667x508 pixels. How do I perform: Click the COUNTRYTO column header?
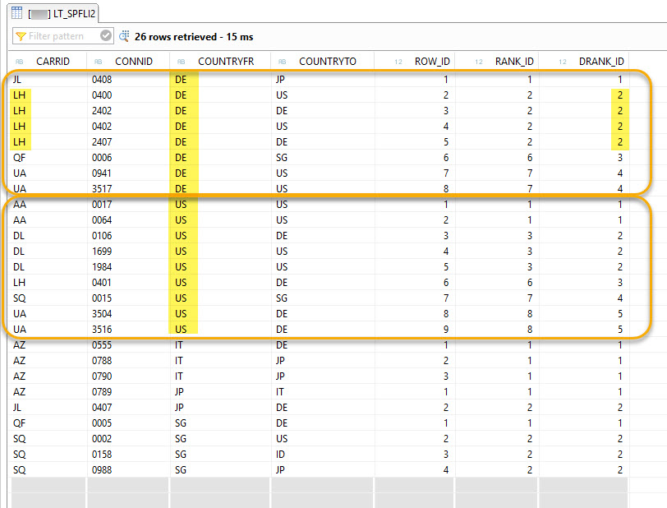[327, 62]
